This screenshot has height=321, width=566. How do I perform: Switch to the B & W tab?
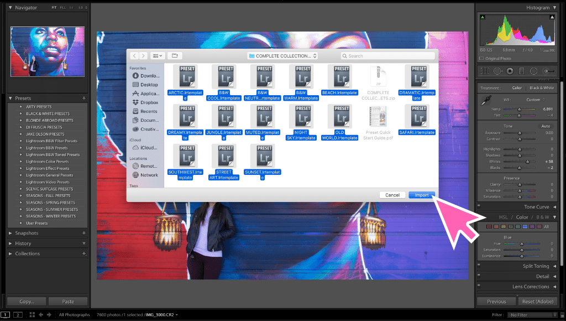point(543,218)
